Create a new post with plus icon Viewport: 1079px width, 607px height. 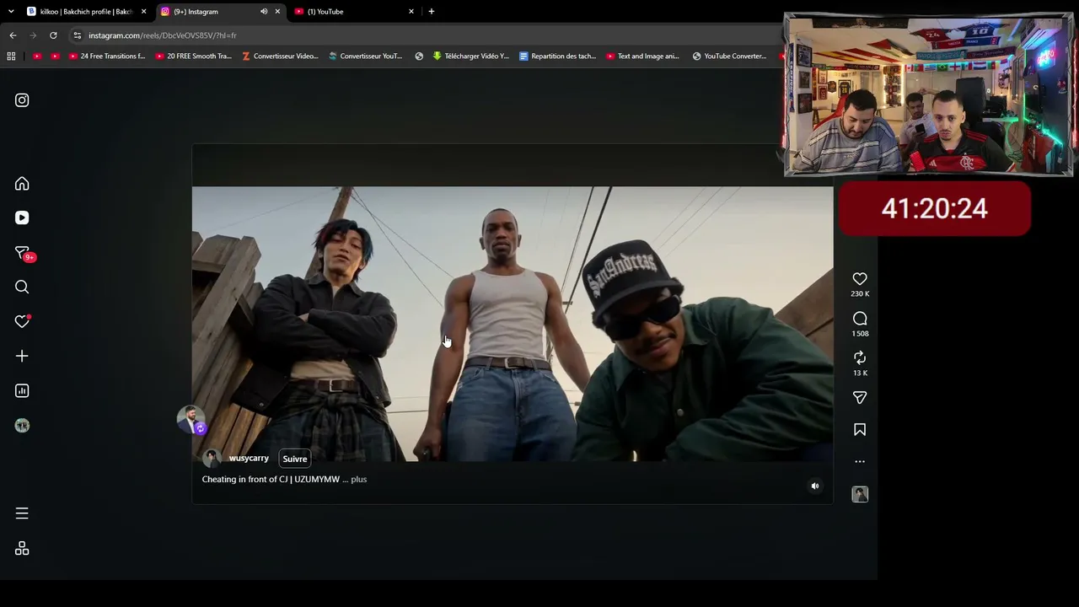click(x=22, y=356)
